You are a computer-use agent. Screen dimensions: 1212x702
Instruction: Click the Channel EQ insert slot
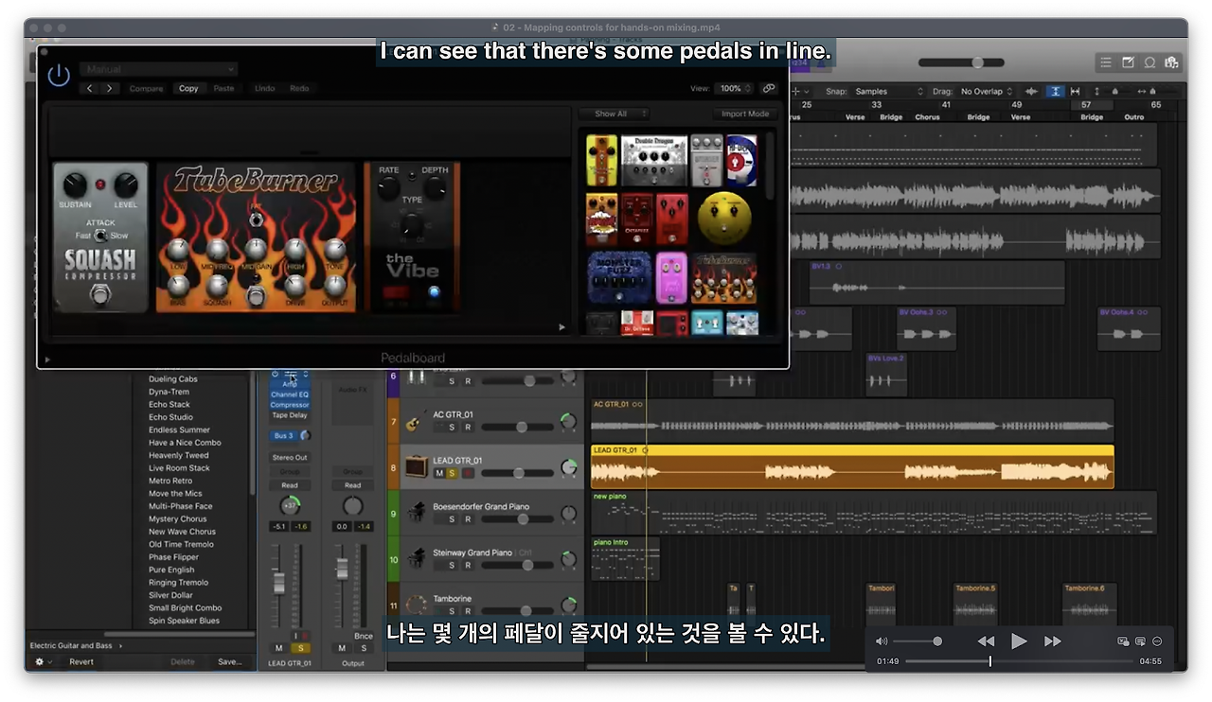[x=290, y=394]
